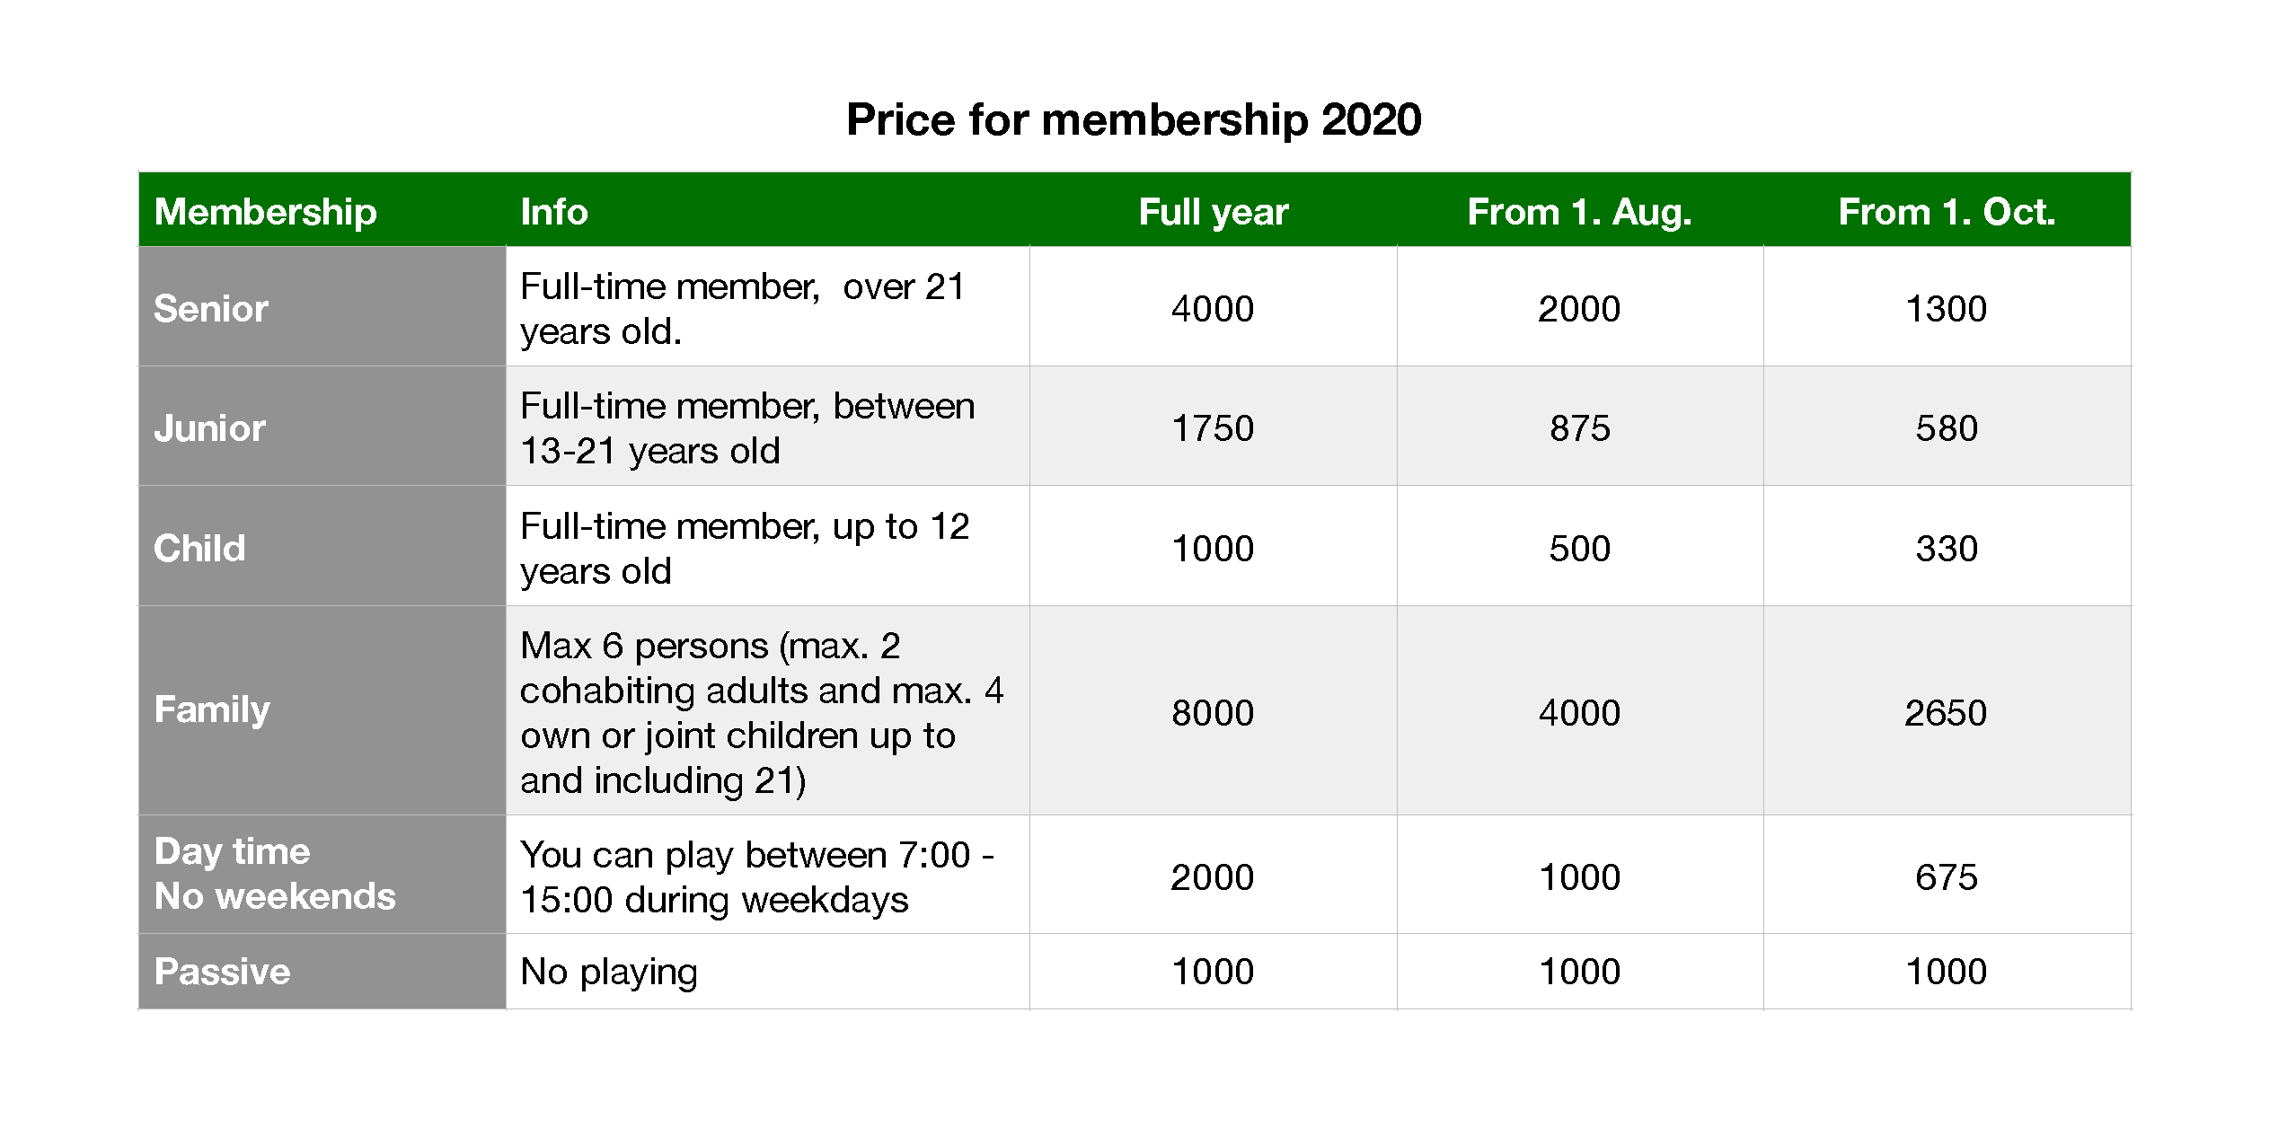Select the Senior membership row label
The height and width of the screenshot is (1136, 2296).
(x=211, y=308)
